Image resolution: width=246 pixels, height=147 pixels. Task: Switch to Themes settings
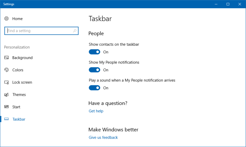click(x=19, y=95)
